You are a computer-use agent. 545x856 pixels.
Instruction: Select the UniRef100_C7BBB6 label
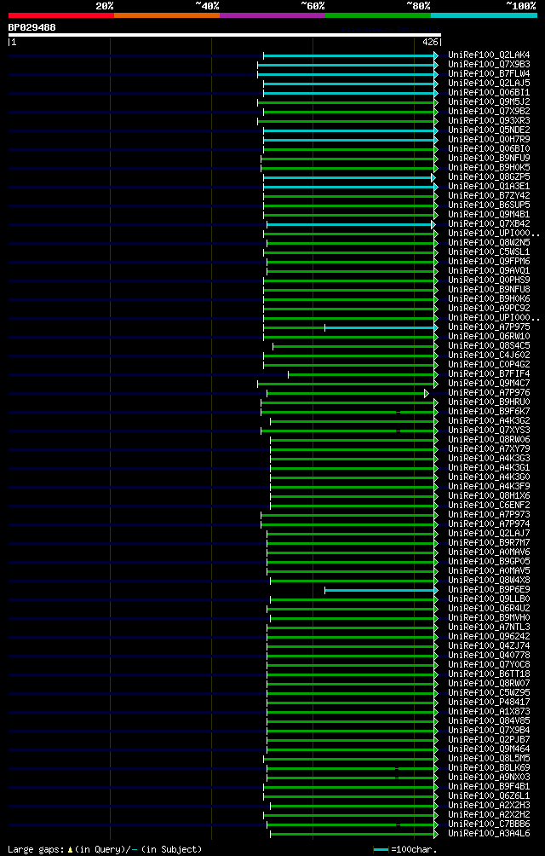coord(488,824)
